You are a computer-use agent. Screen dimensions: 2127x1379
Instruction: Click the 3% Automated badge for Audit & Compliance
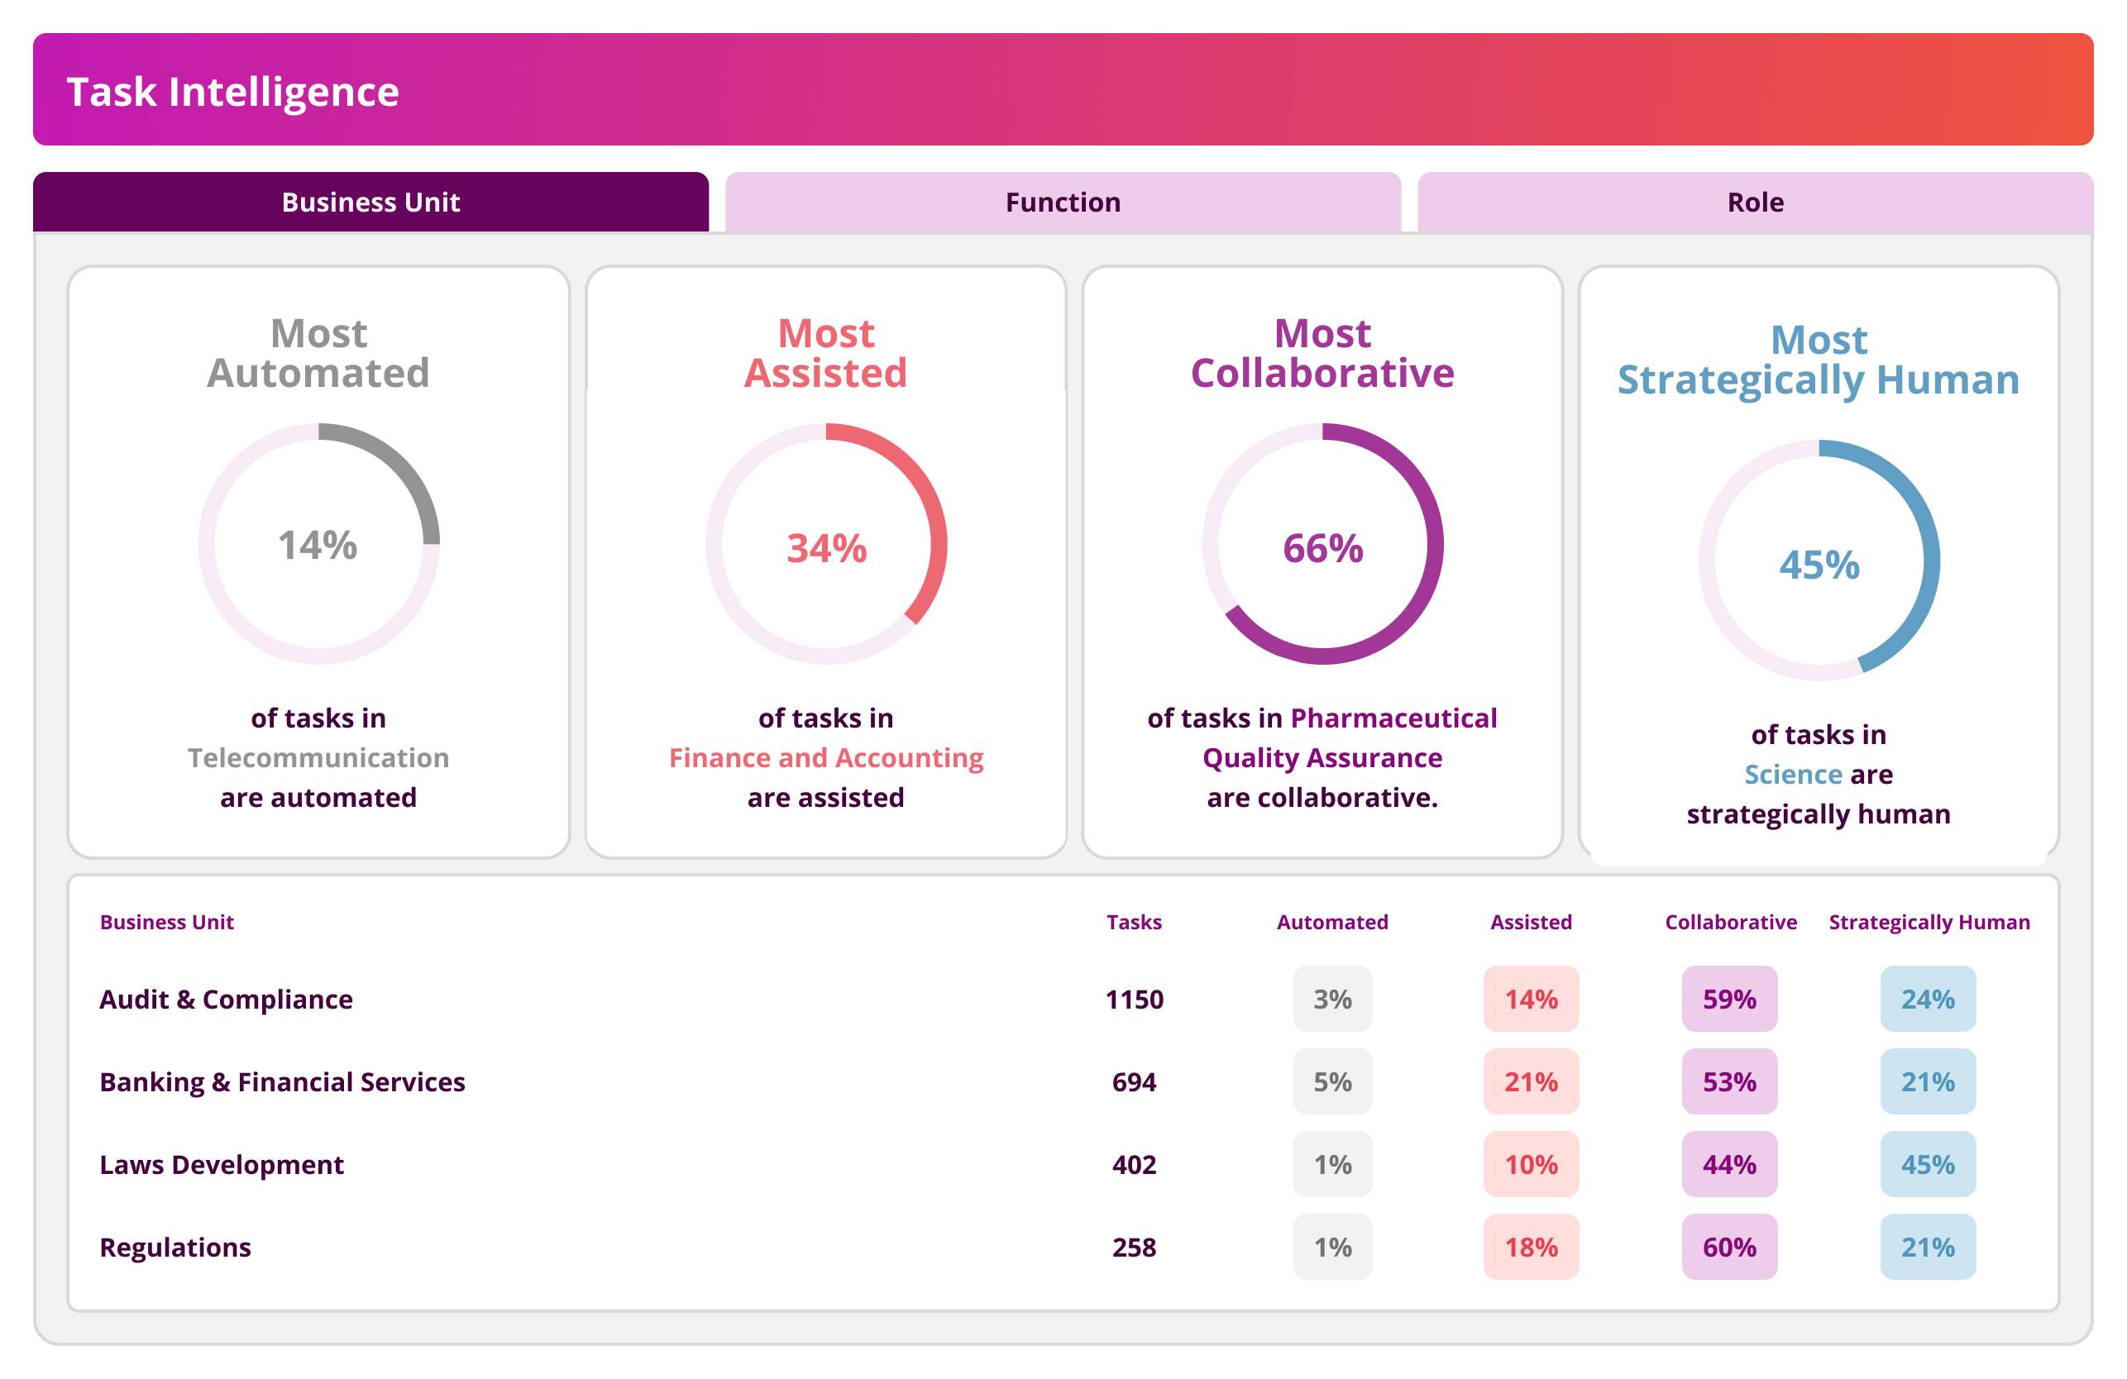click(x=1332, y=1000)
